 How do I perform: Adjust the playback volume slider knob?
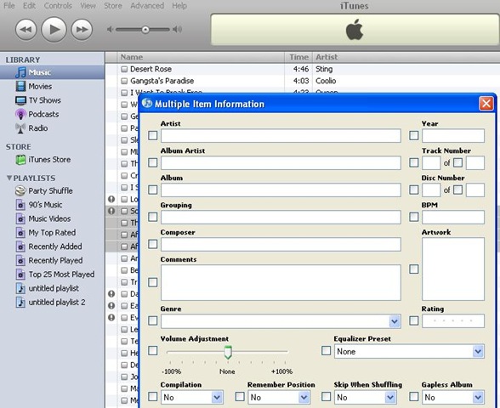[145, 30]
